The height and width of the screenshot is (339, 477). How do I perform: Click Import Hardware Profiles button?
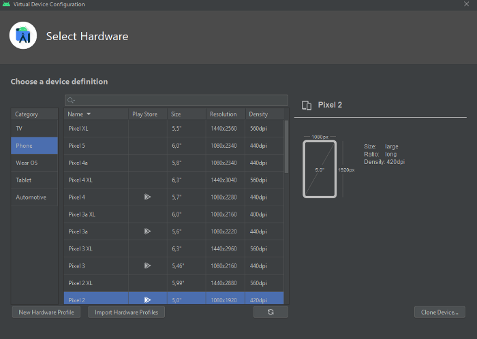pos(126,312)
